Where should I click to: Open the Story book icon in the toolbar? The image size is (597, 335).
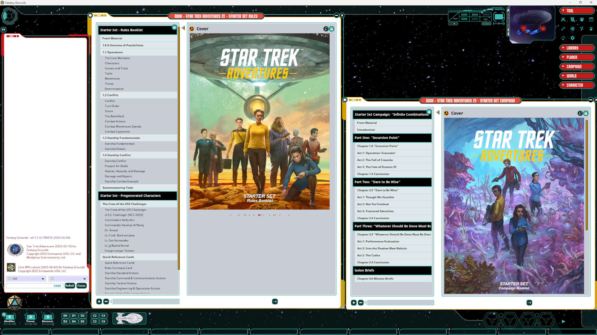point(572,19)
